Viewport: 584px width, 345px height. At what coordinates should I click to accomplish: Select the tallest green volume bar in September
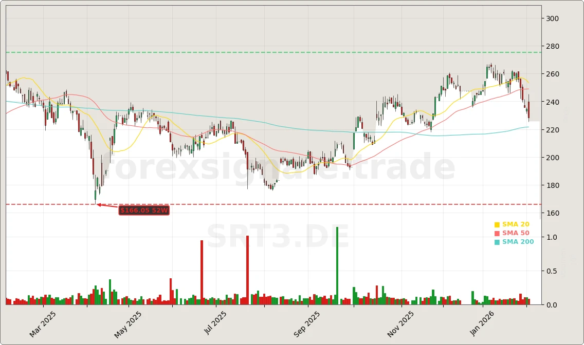337,265
